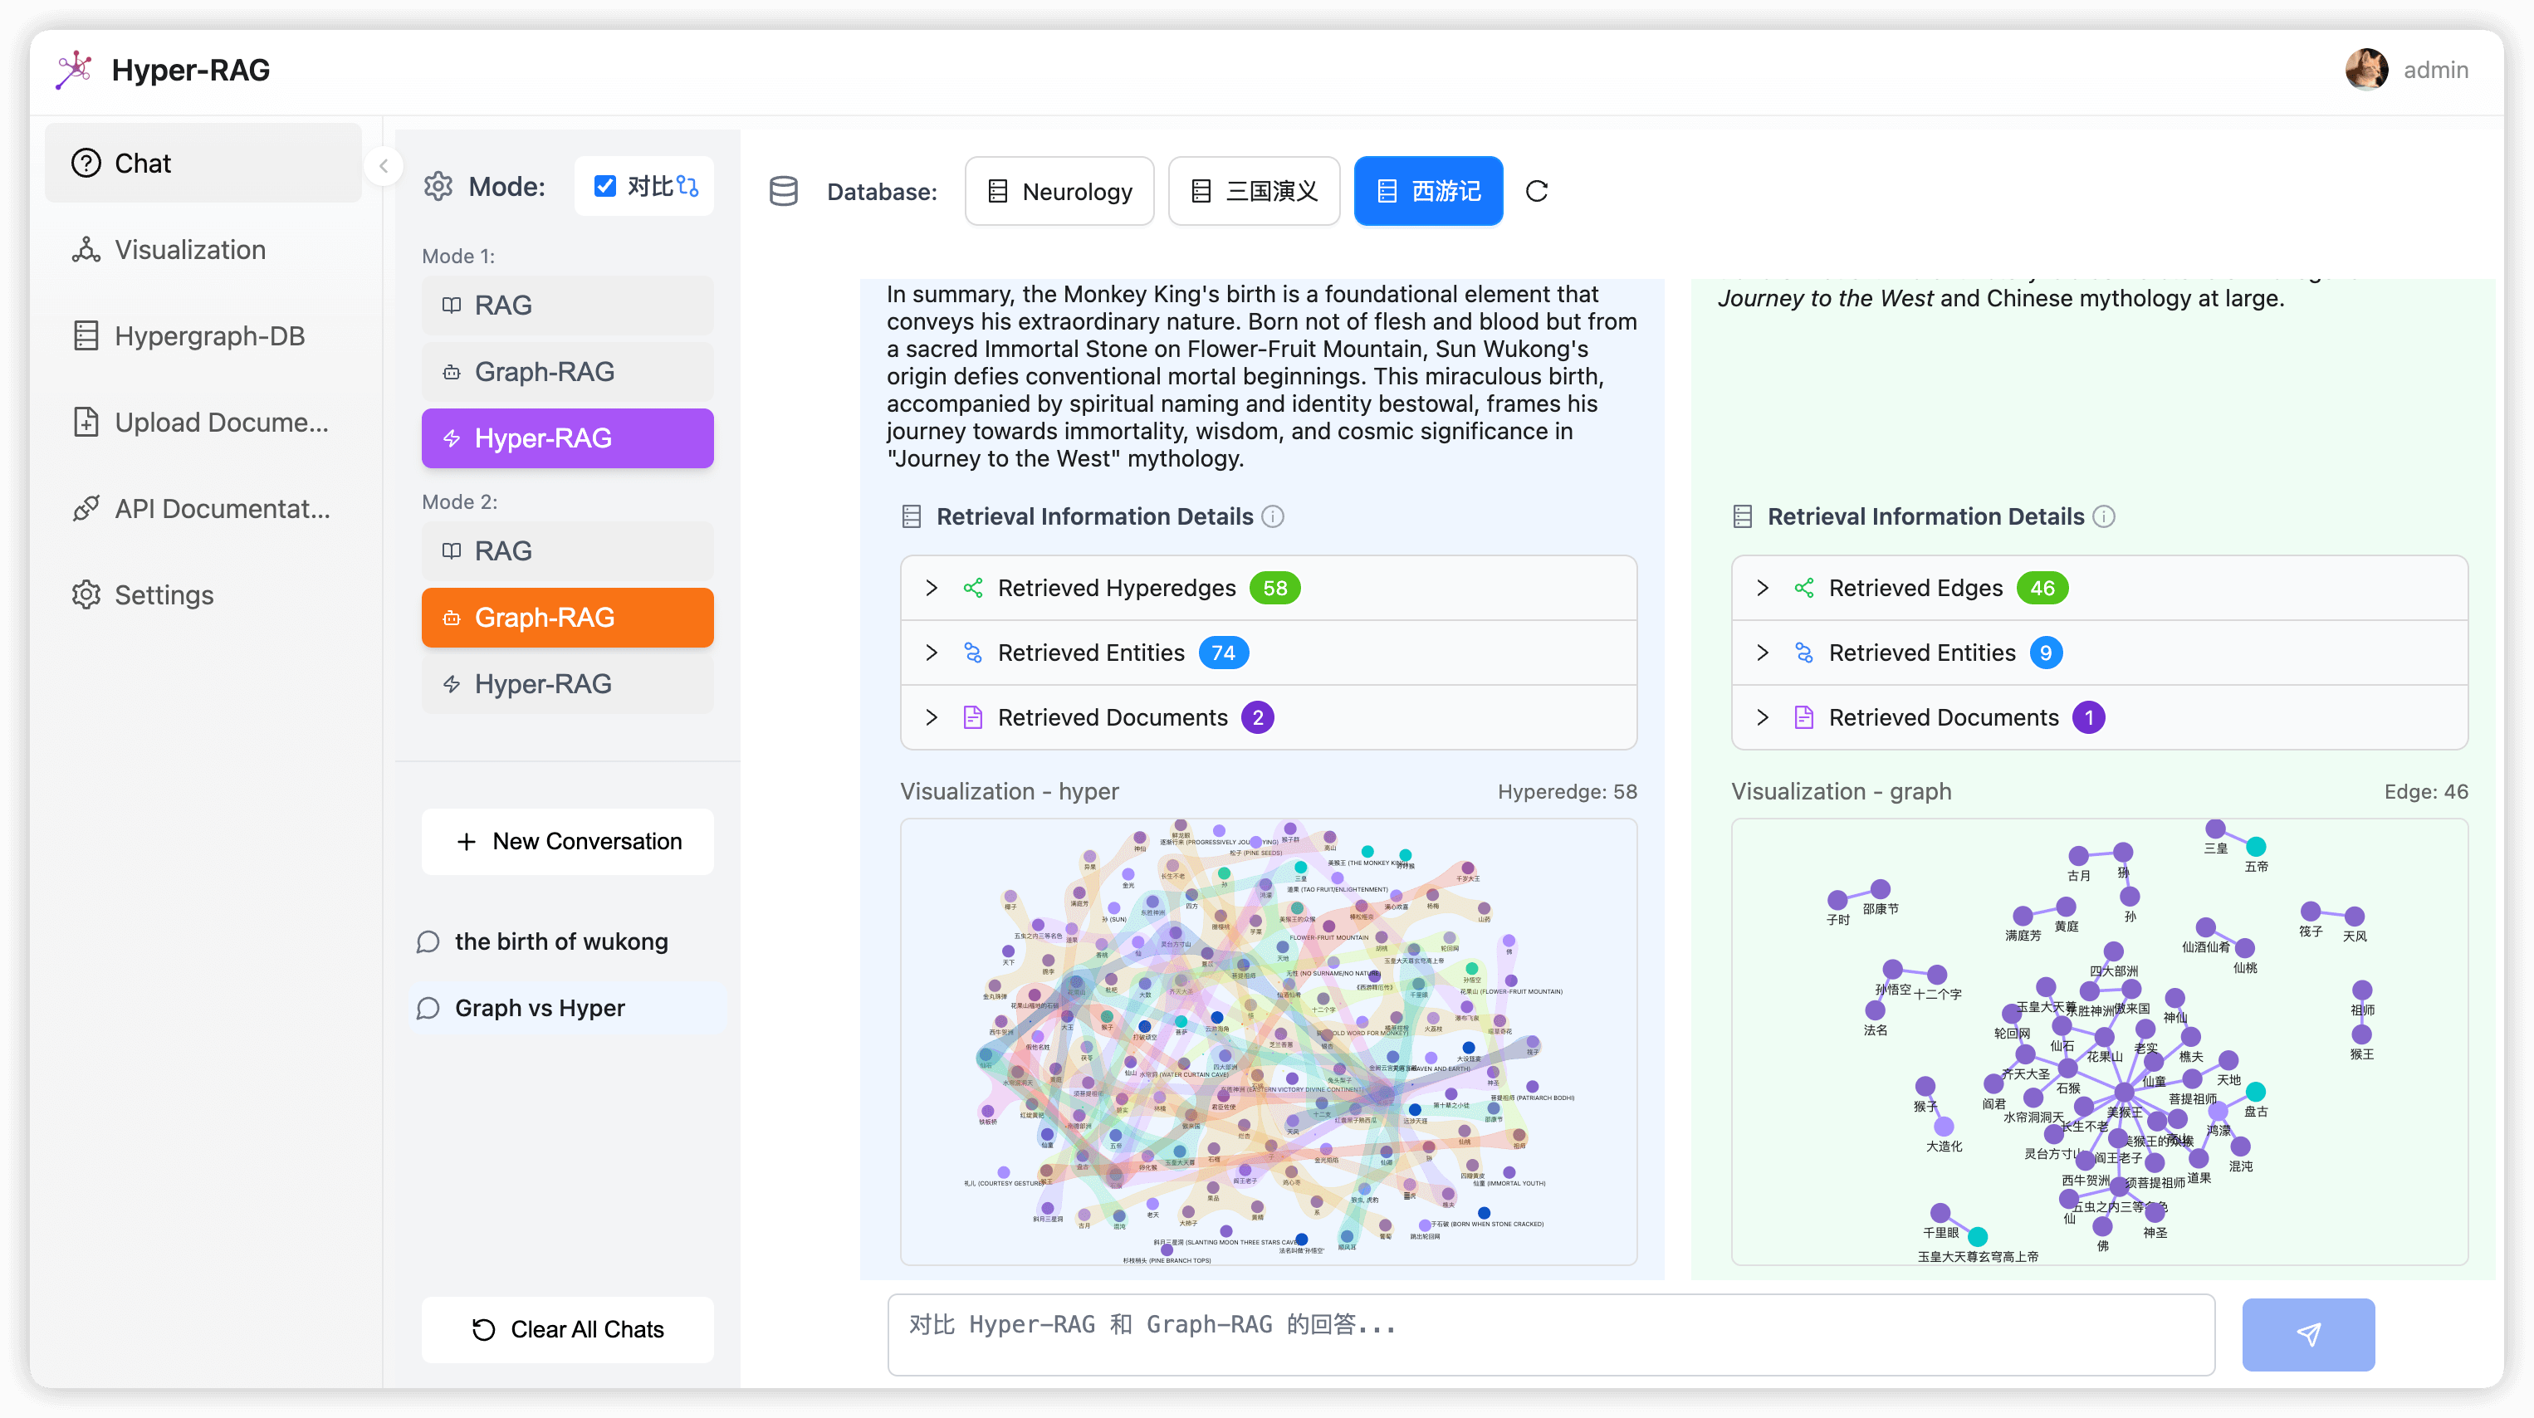Expand the Retrieved Hyperedges section
The width and height of the screenshot is (2534, 1418).
(x=1268, y=588)
